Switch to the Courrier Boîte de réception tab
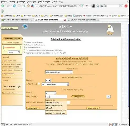Screen dimensions: 130x126 coord(17,20)
